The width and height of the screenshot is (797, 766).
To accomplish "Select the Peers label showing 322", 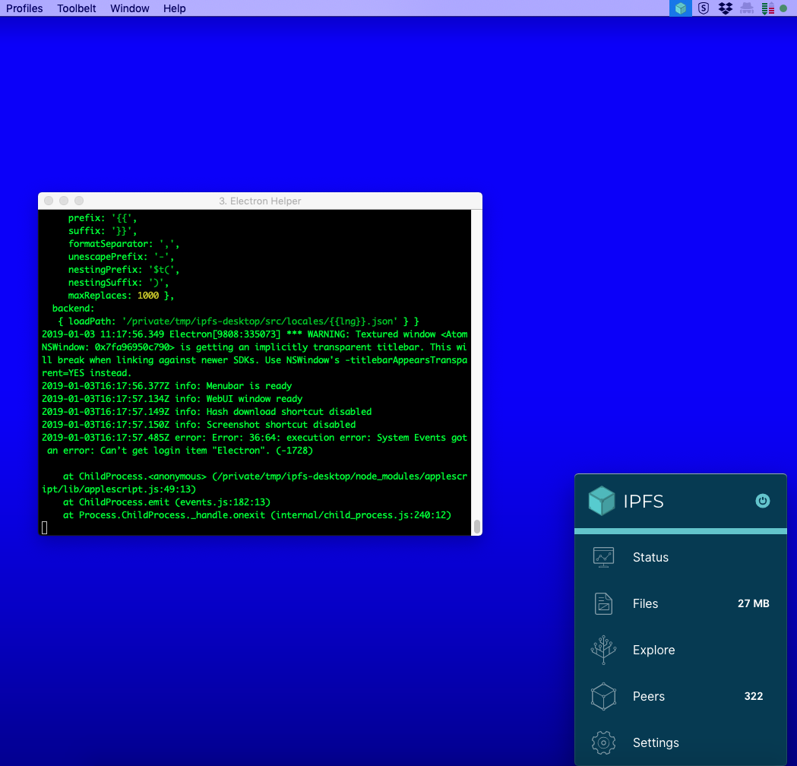I will [649, 696].
